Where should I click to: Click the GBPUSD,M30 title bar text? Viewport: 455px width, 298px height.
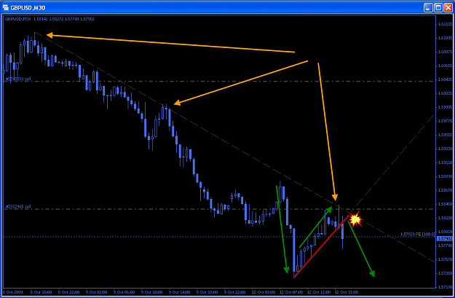tap(28, 8)
